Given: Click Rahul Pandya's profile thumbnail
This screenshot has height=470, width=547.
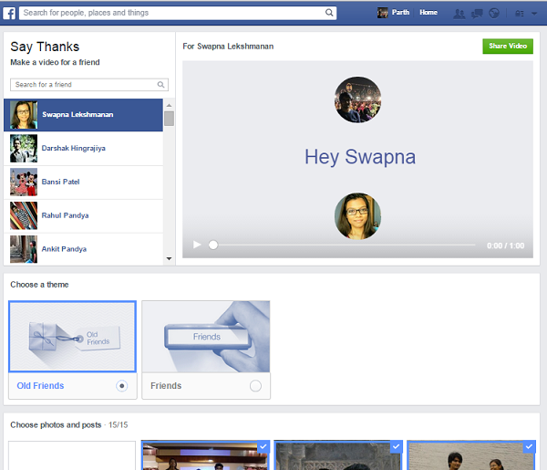Looking at the screenshot, I should pos(24,215).
